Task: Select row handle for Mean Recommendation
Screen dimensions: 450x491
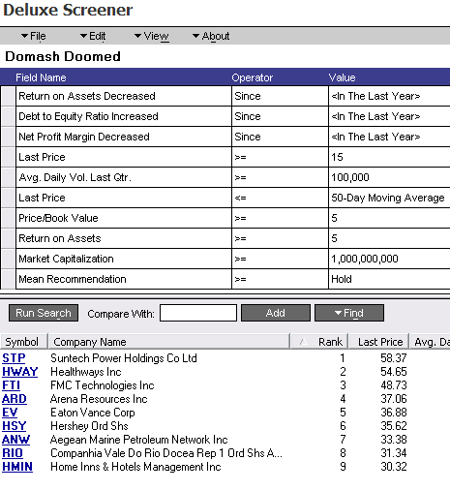Action: tap(9, 279)
